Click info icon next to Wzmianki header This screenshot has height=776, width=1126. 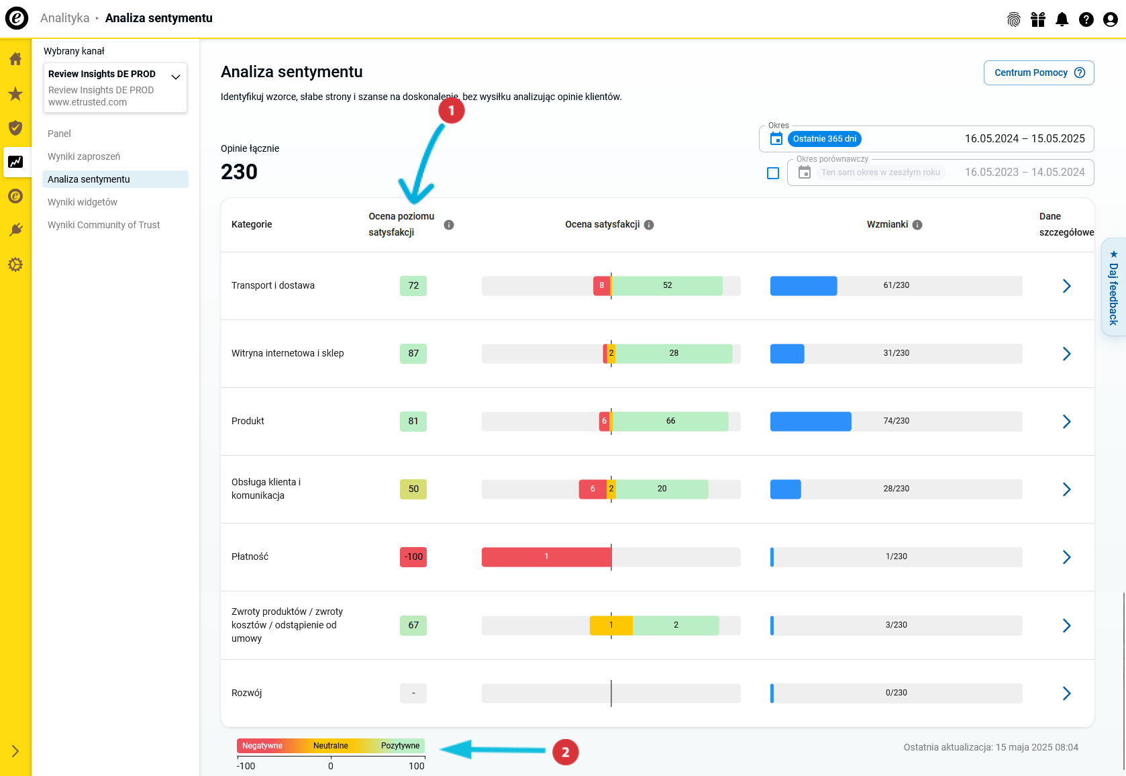pyautogui.click(x=917, y=225)
